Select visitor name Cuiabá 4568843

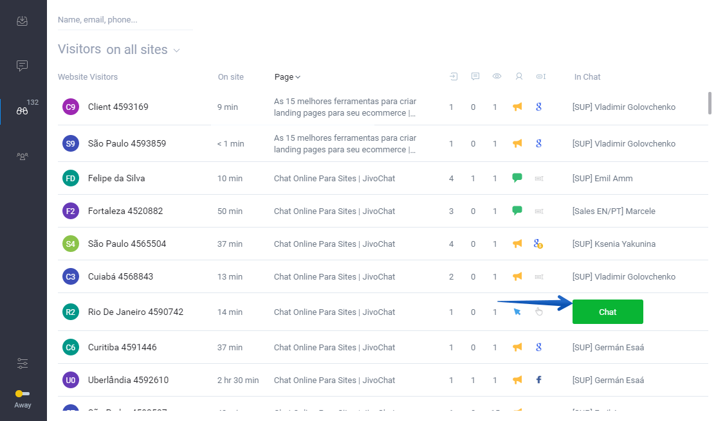(120, 277)
